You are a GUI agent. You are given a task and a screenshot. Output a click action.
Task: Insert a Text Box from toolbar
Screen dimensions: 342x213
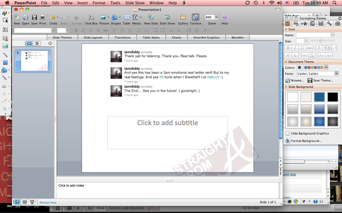tap(91, 18)
